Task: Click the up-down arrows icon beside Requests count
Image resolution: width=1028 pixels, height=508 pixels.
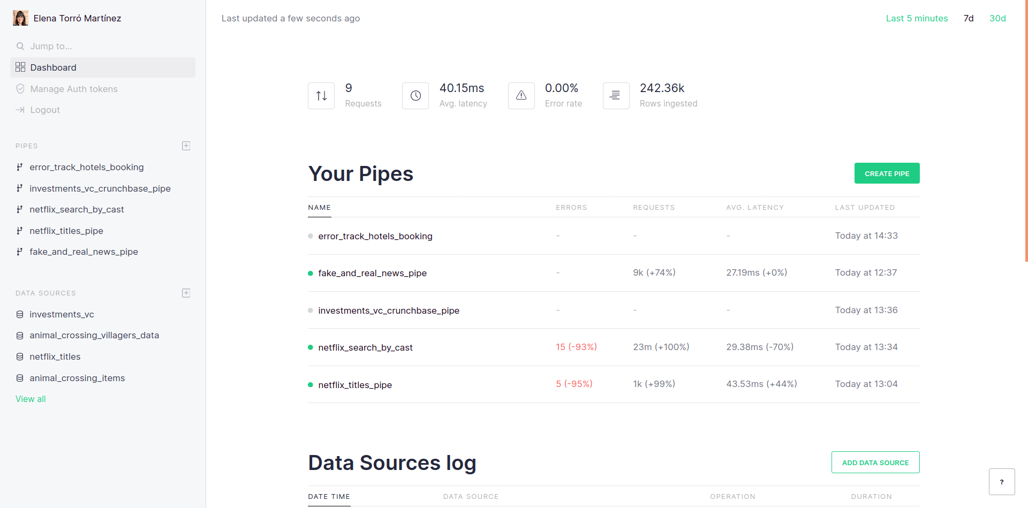Action: (321, 96)
